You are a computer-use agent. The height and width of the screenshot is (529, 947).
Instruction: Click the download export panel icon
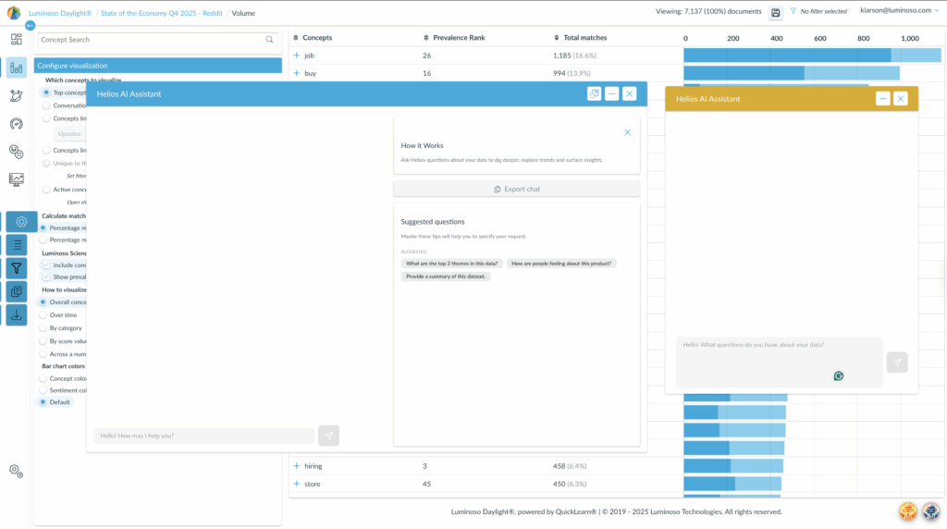(x=17, y=314)
